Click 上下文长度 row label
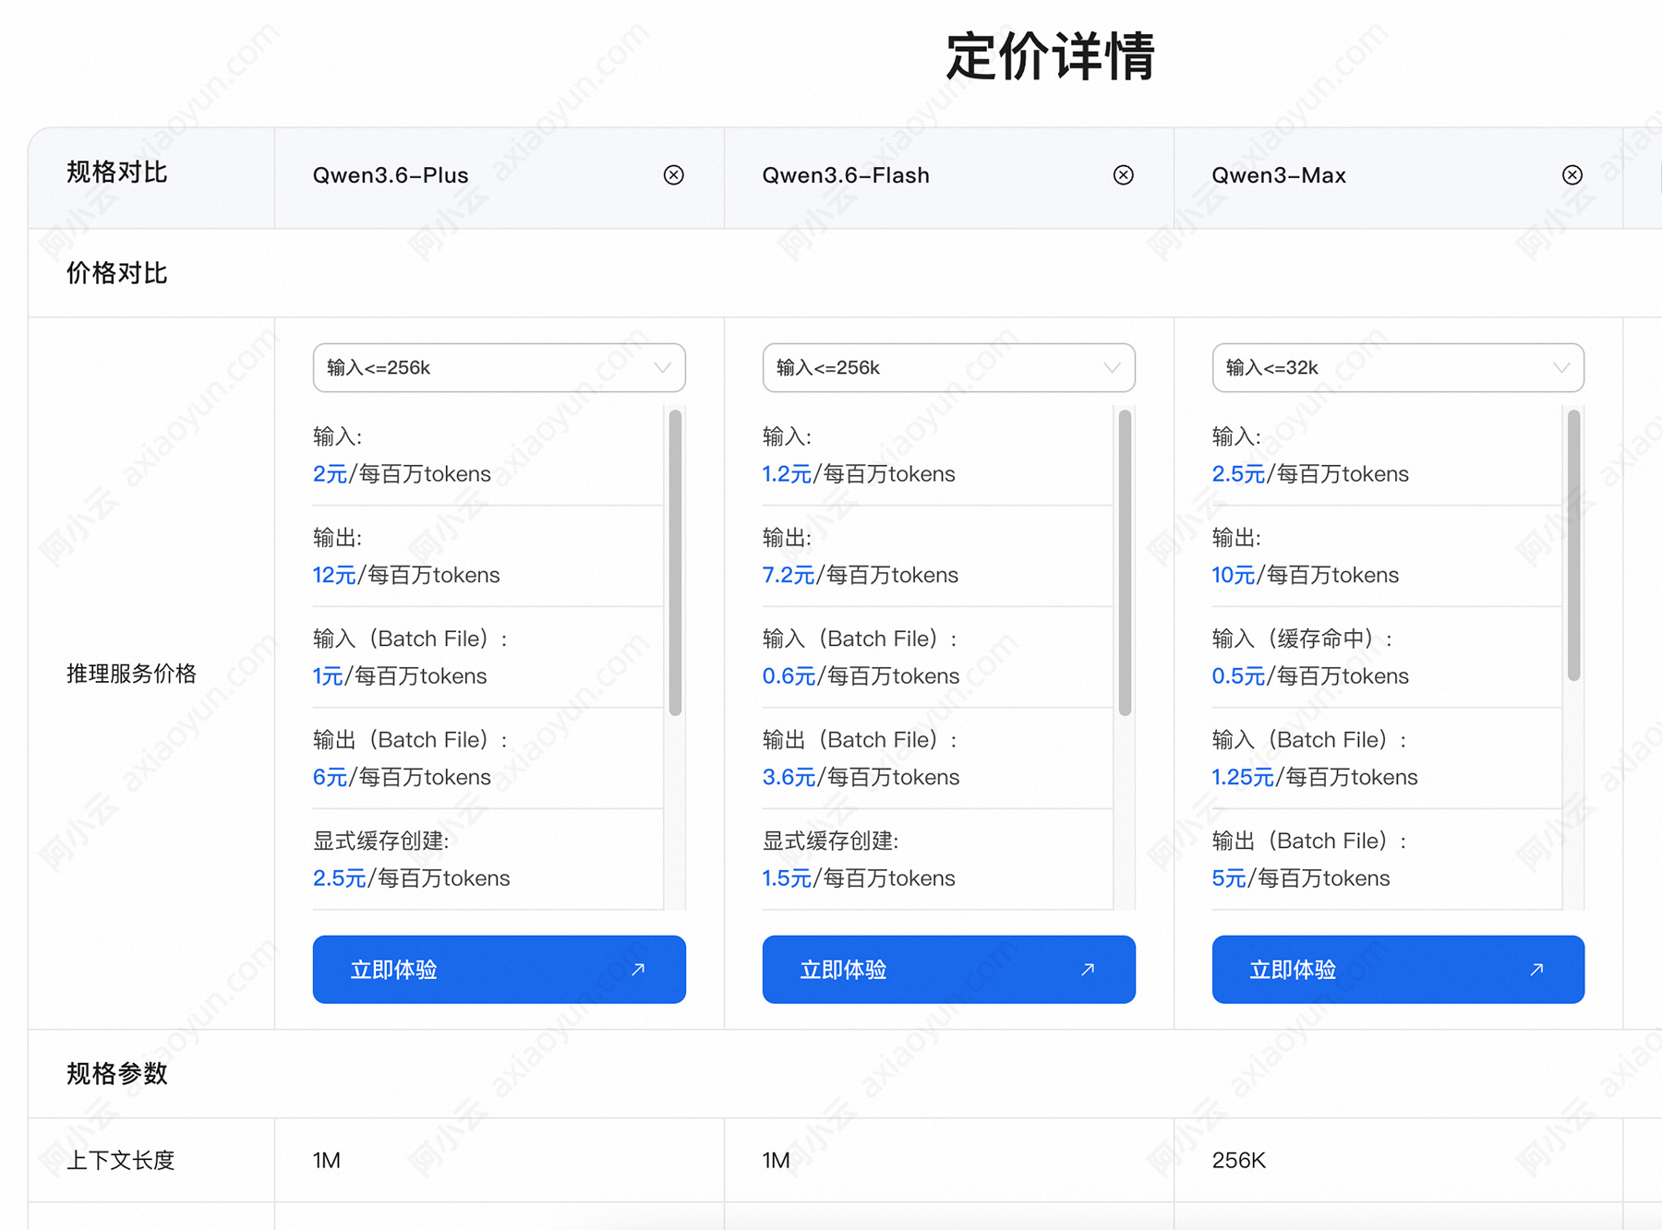The image size is (1662, 1230). point(121,1161)
